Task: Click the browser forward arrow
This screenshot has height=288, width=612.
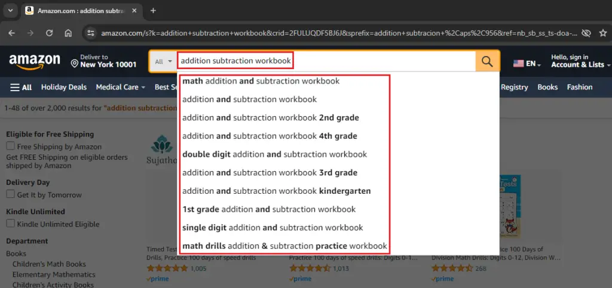Action: 30,33
